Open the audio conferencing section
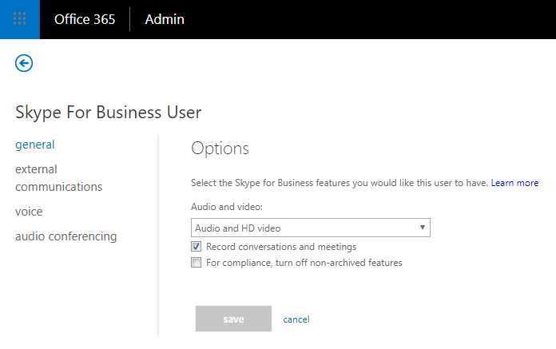The width and height of the screenshot is (556, 349). click(x=66, y=236)
